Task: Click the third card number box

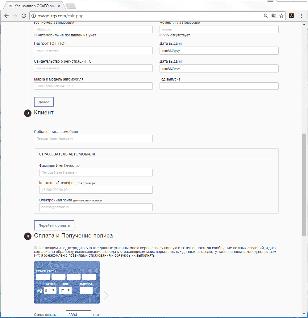Action: pos(74,277)
